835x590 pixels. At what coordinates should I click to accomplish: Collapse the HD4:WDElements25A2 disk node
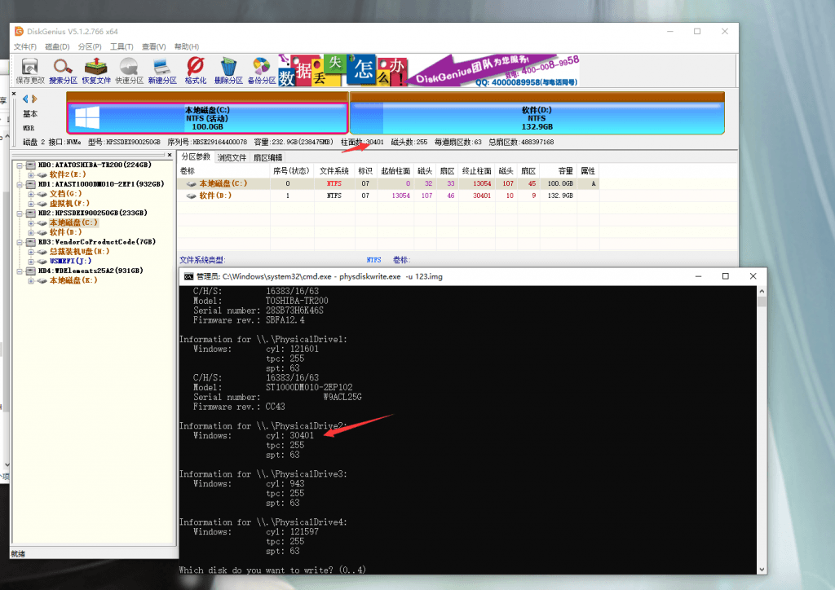20,271
